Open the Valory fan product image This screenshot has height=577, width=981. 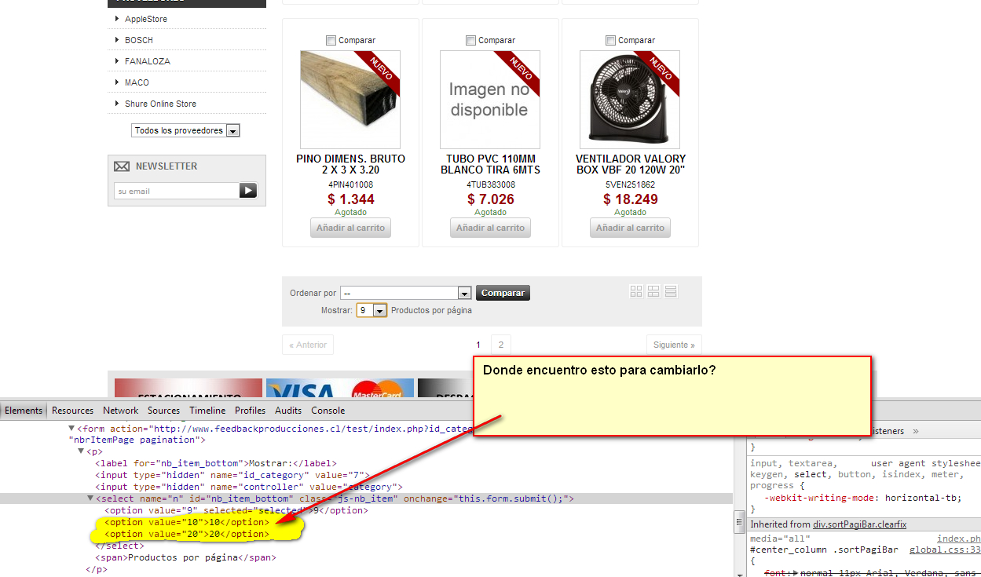pyautogui.click(x=630, y=100)
